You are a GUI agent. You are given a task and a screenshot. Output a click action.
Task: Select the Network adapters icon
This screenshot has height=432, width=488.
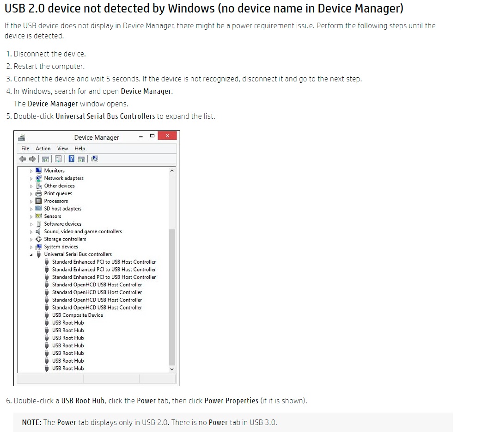tap(39, 178)
